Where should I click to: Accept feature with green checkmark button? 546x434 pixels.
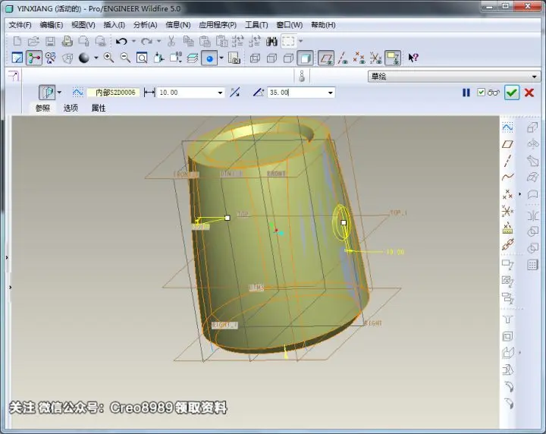[512, 93]
